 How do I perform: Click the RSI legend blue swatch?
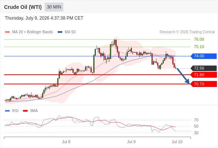(7, 111)
